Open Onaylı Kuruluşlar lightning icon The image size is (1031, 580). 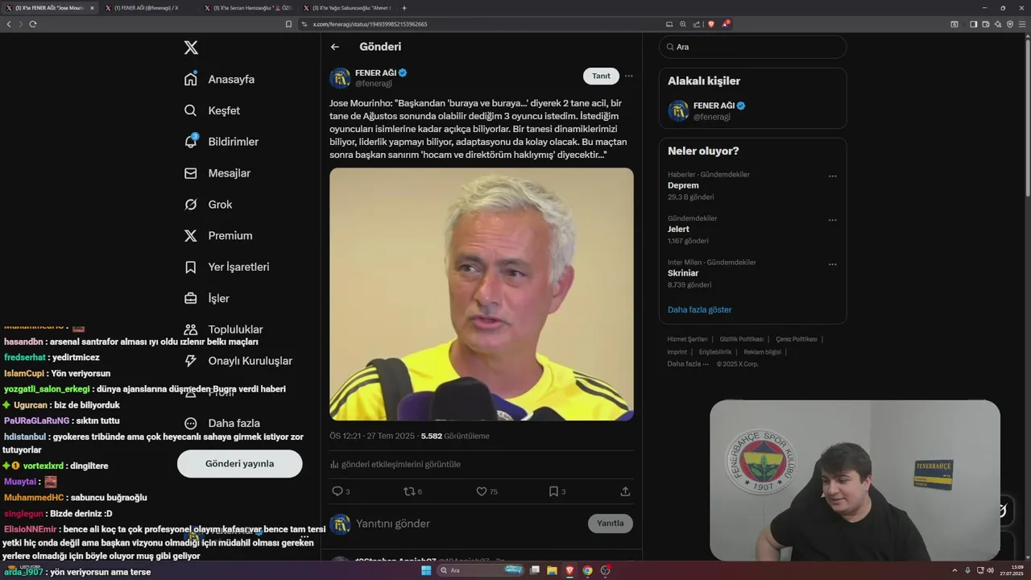tap(191, 361)
